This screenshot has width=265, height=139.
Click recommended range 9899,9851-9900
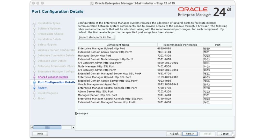(x=168, y=63)
